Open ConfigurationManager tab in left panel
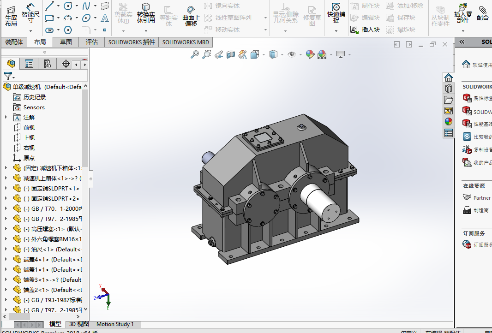The width and height of the screenshot is (492, 333). [x=48, y=64]
